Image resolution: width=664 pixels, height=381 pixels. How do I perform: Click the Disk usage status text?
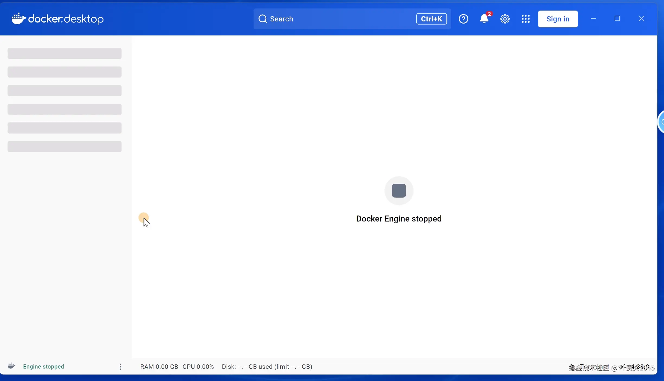point(267,367)
